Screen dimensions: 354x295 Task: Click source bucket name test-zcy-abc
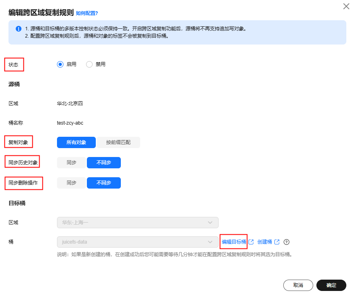(70, 123)
